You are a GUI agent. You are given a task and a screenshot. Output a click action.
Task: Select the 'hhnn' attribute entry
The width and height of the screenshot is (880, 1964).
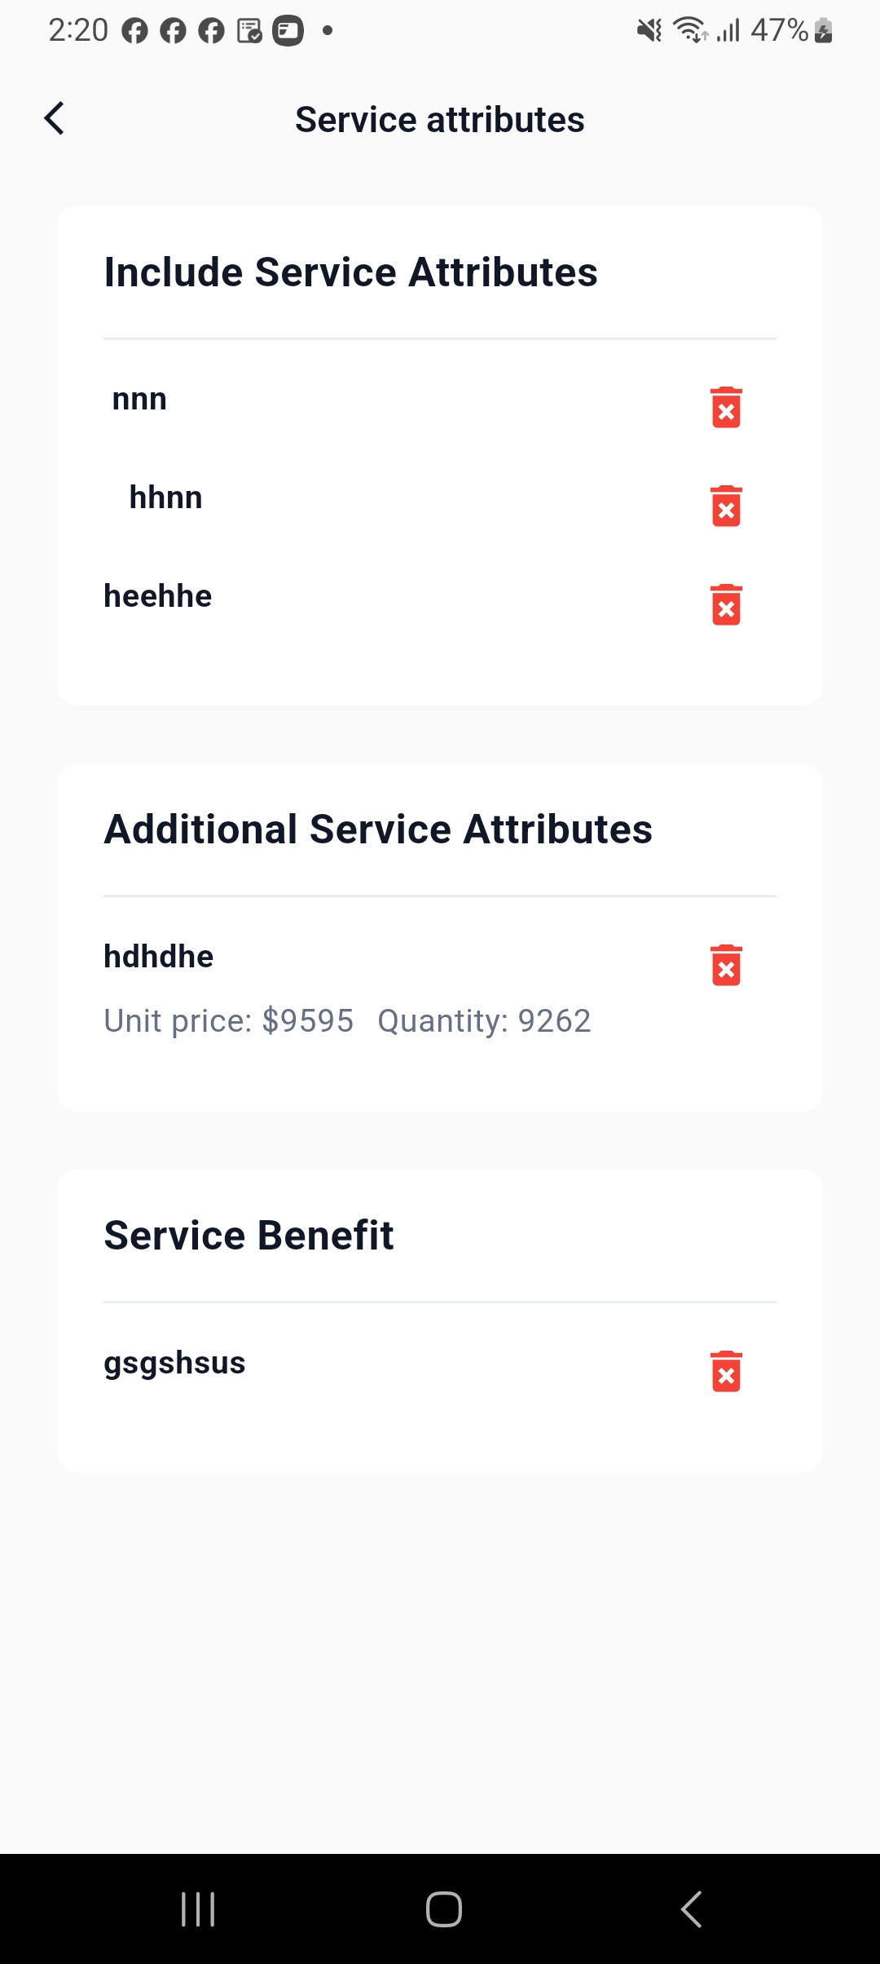tap(165, 498)
